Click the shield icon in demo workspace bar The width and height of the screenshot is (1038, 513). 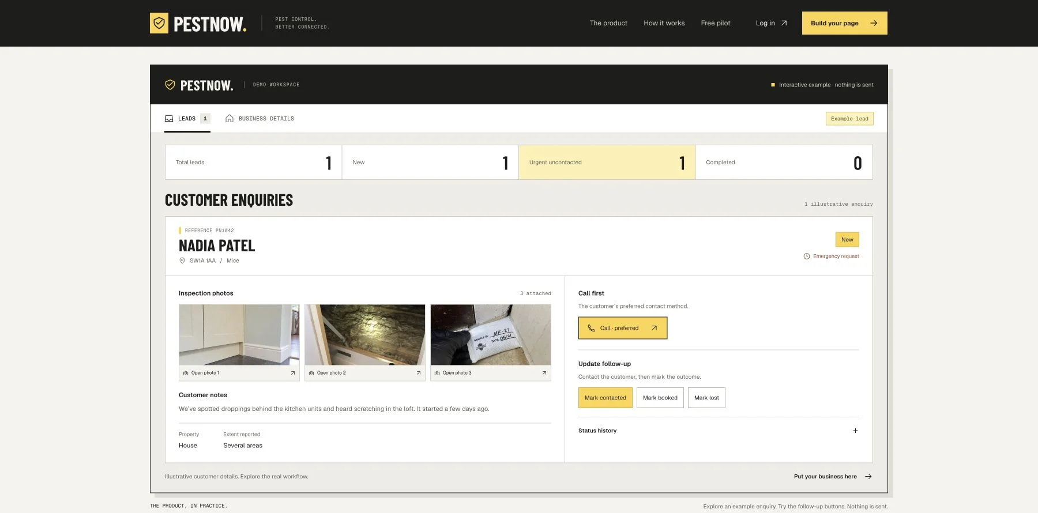coord(170,85)
